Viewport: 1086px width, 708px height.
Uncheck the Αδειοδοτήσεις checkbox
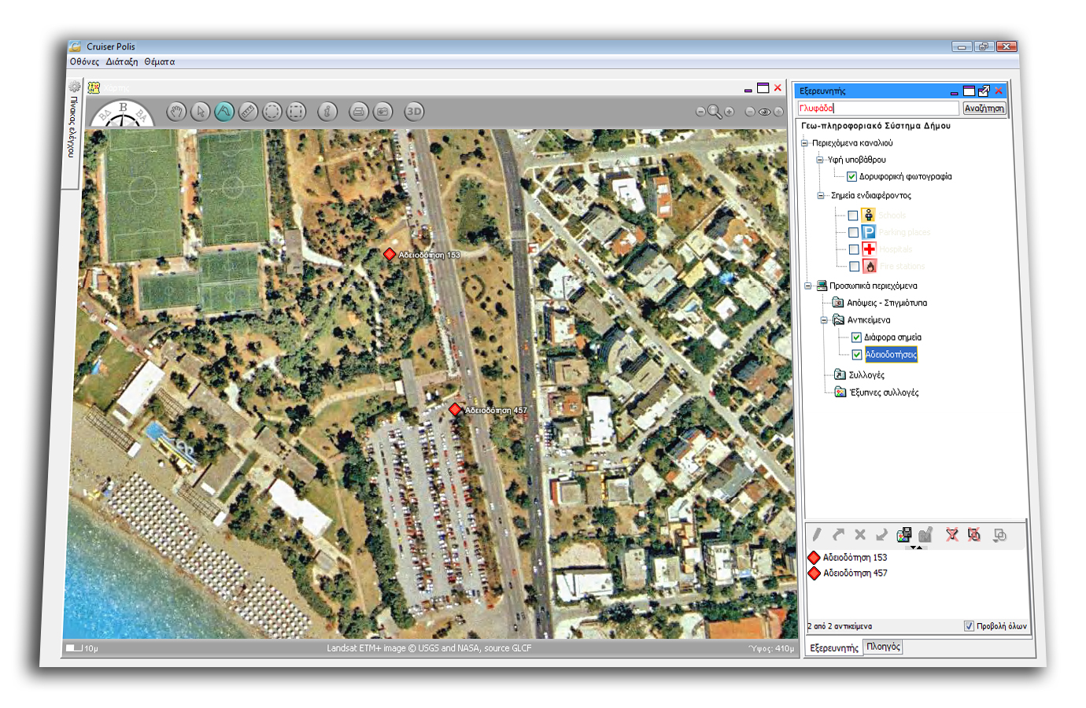[x=857, y=354]
